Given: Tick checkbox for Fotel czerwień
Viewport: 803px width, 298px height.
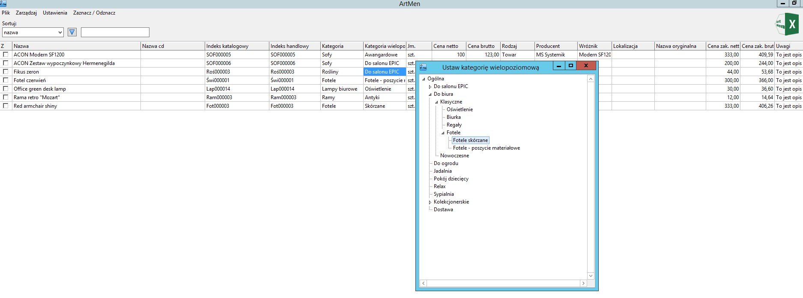Looking at the screenshot, I should click(x=6, y=80).
